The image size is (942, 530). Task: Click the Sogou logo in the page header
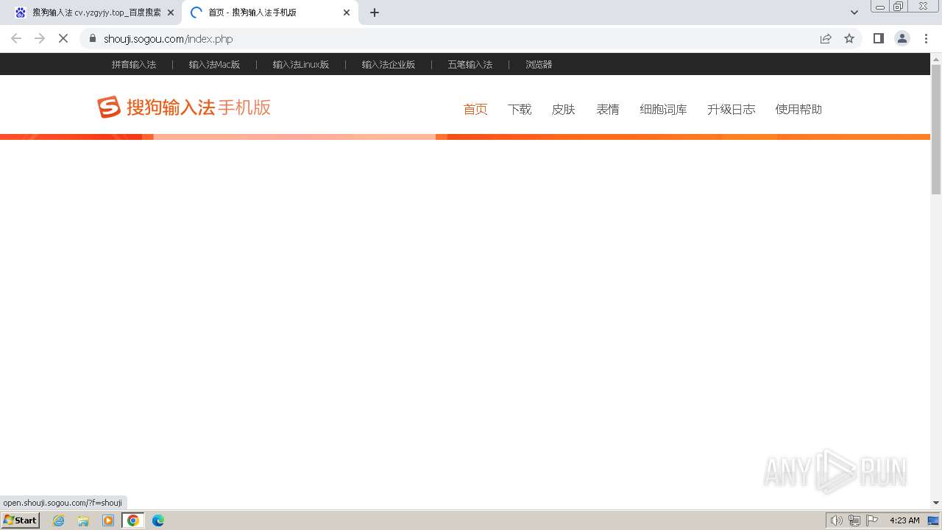pos(183,107)
